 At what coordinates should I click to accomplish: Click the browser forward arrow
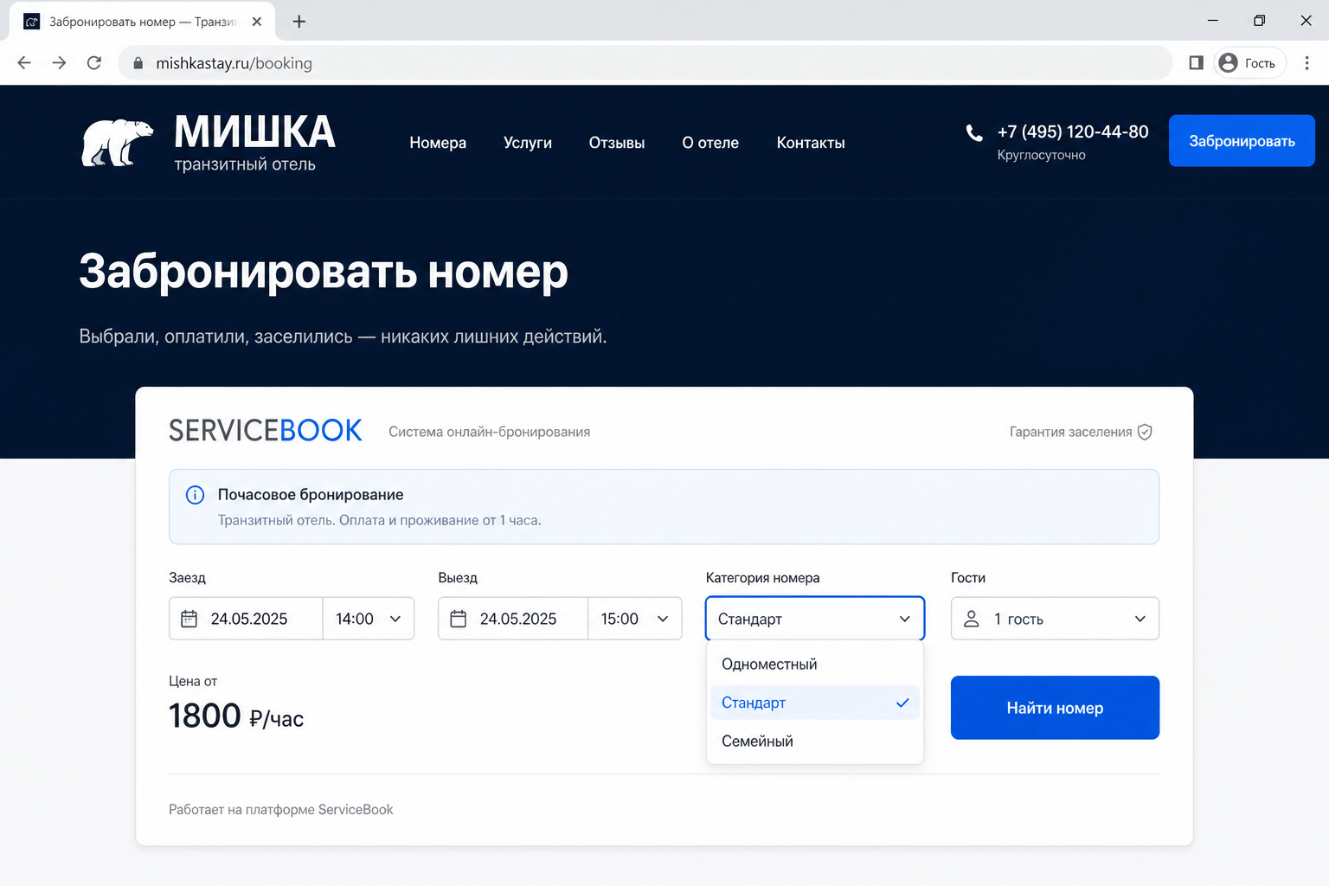point(59,63)
